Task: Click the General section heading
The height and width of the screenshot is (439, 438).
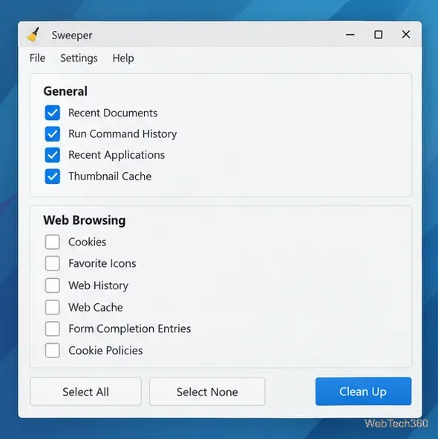Action: pyautogui.click(x=65, y=91)
